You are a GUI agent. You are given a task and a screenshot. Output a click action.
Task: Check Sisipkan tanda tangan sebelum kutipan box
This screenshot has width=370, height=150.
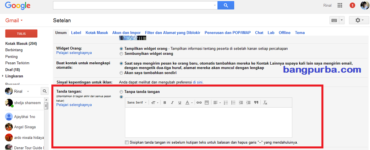click(x=127, y=142)
